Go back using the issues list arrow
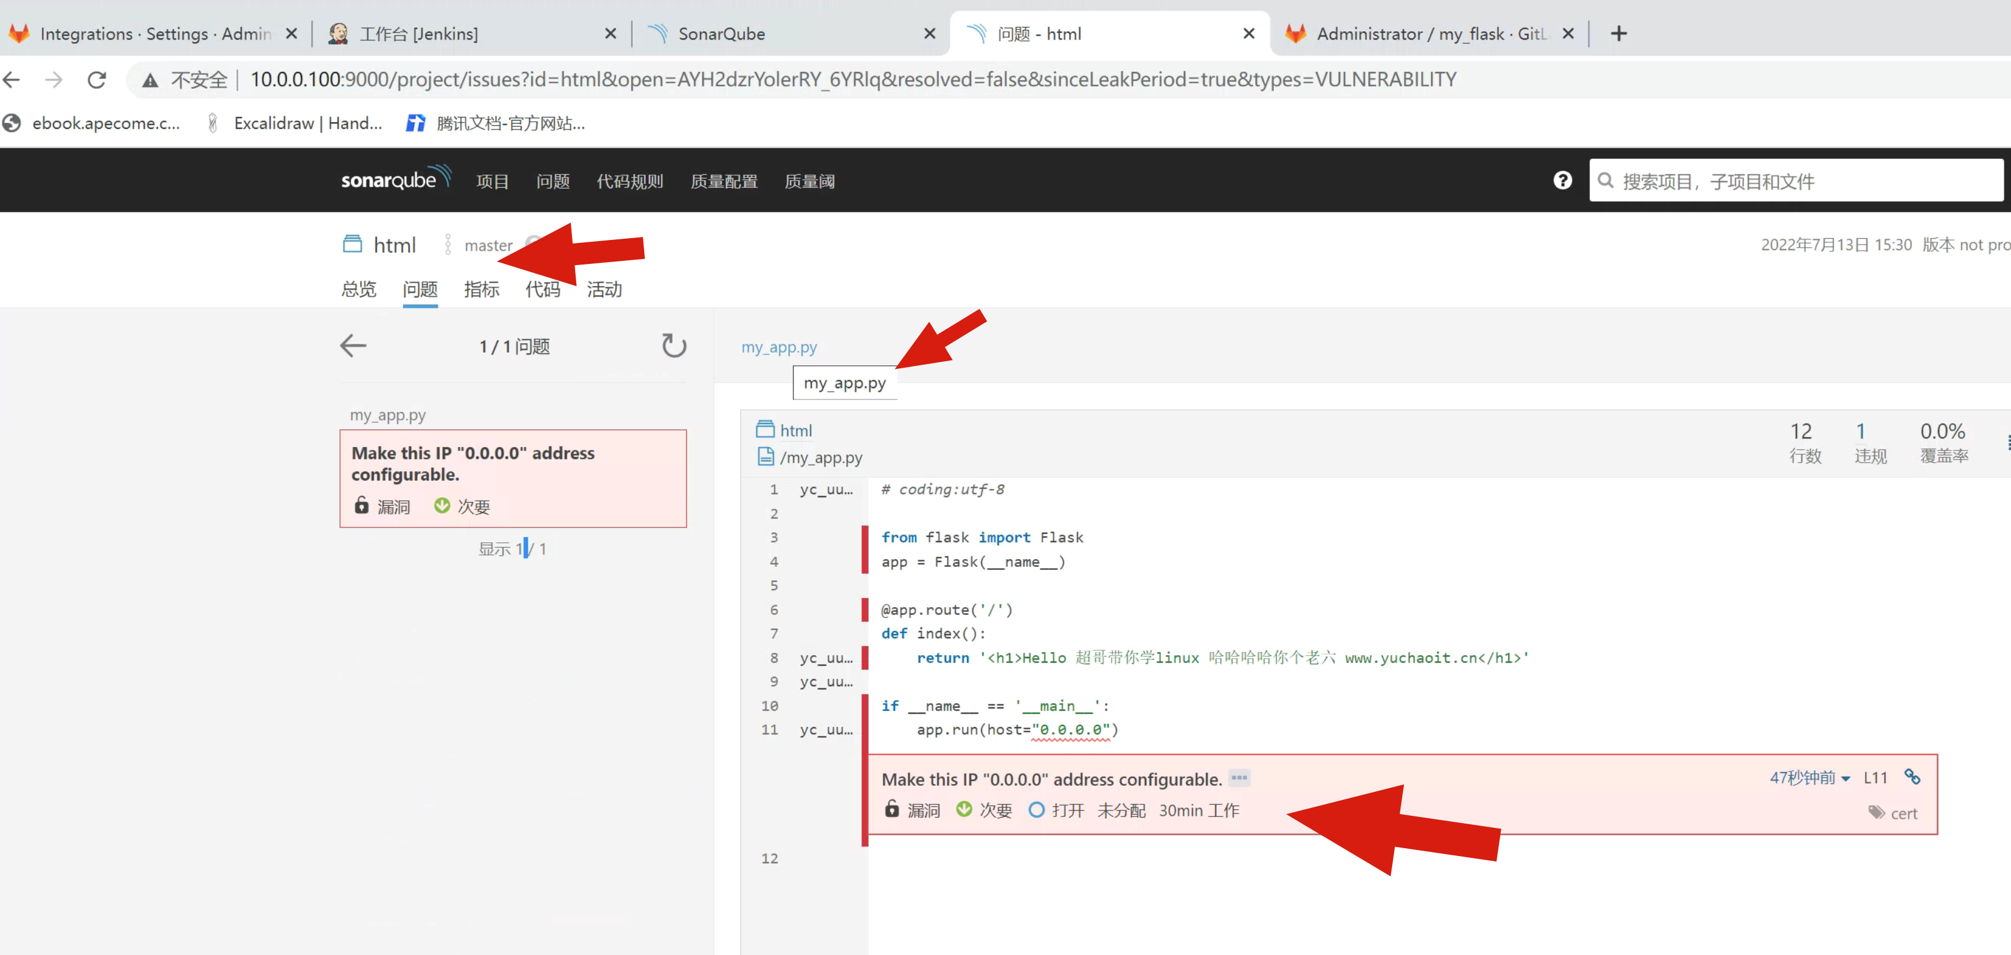This screenshot has height=955, width=2011. (353, 346)
